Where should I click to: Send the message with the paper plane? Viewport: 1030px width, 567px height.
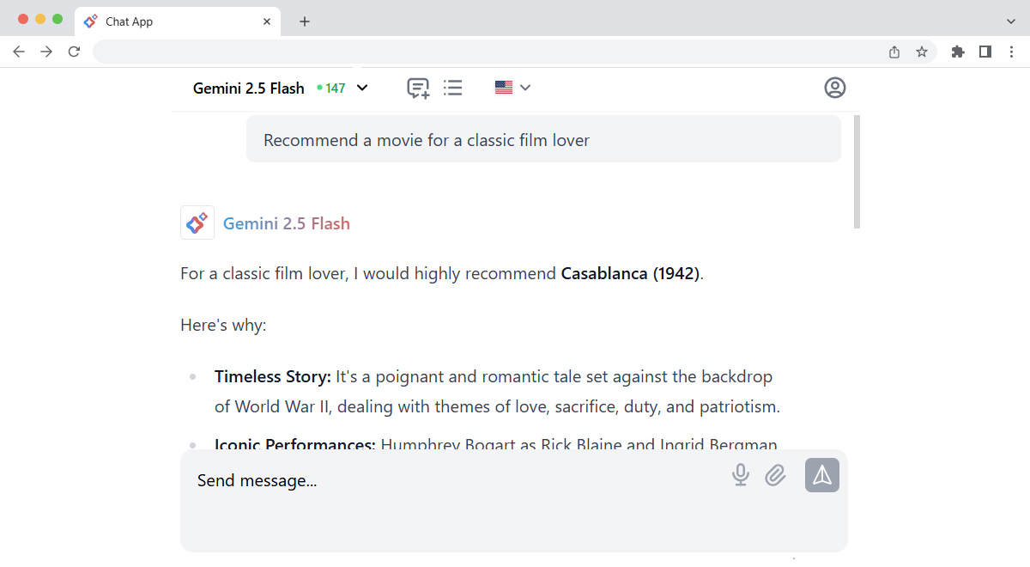coord(821,474)
